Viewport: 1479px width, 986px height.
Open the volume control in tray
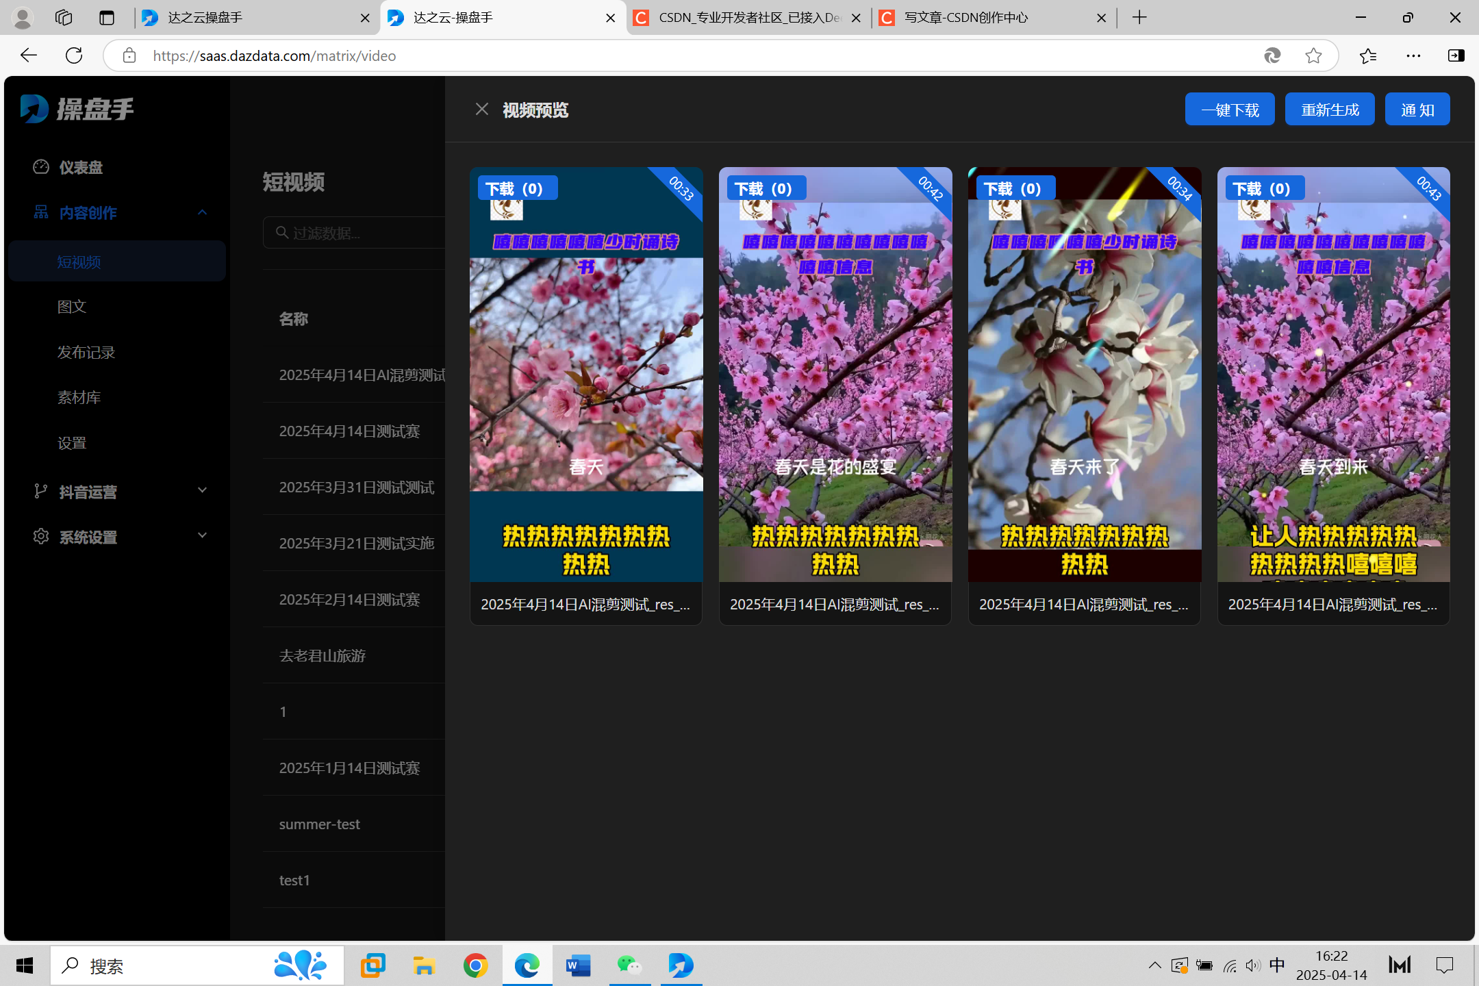point(1253,965)
